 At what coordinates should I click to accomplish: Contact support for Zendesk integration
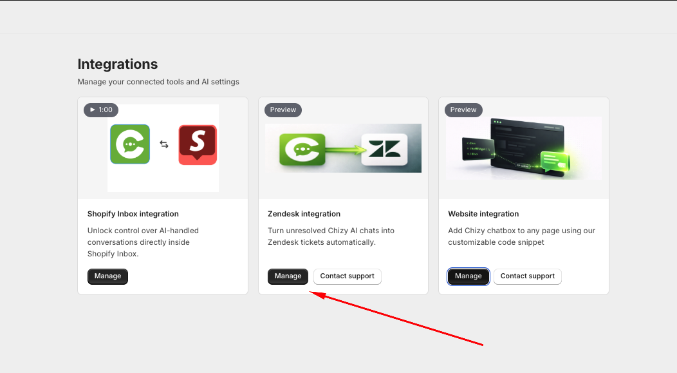(x=347, y=276)
